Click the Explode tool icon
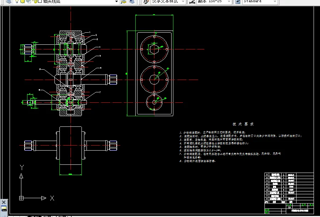 4,202
